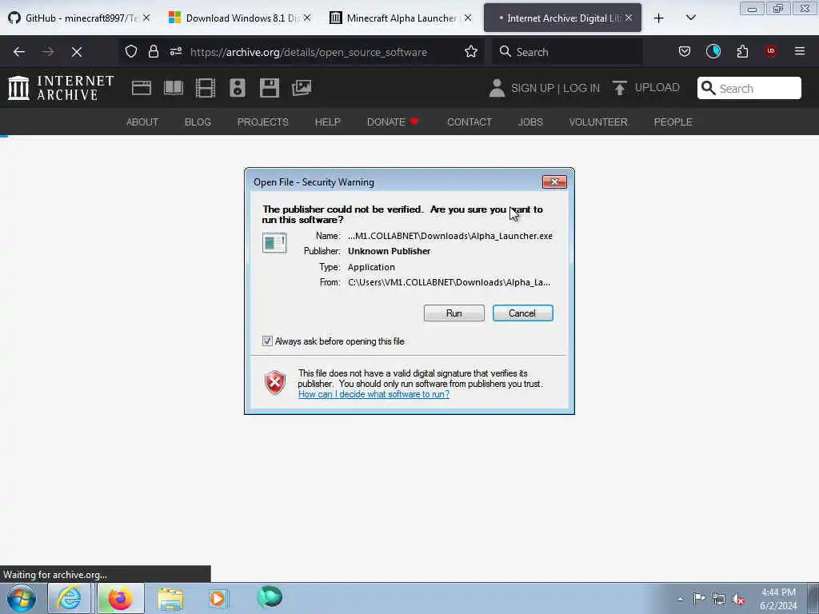This screenshot has width=819, height=614.
Task: Open the DONATE menu item
Action: click(x=393, y=122)
